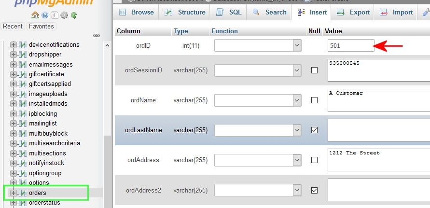Click the link chain icon above table tree

pyautogui.click(x=96, y=35)
